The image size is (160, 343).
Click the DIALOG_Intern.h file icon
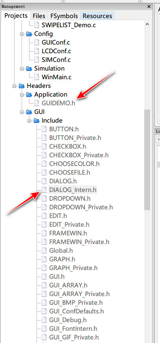coord(44,190)
